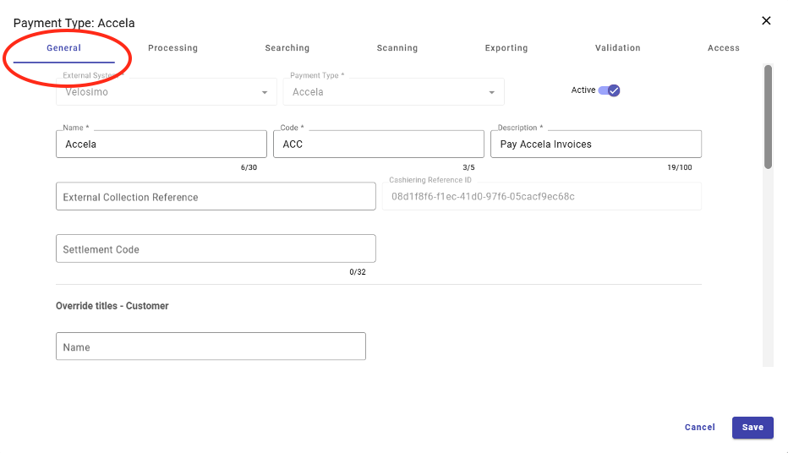Toggle the Active switch off
788x453 pixels.
tap(609, 90)
